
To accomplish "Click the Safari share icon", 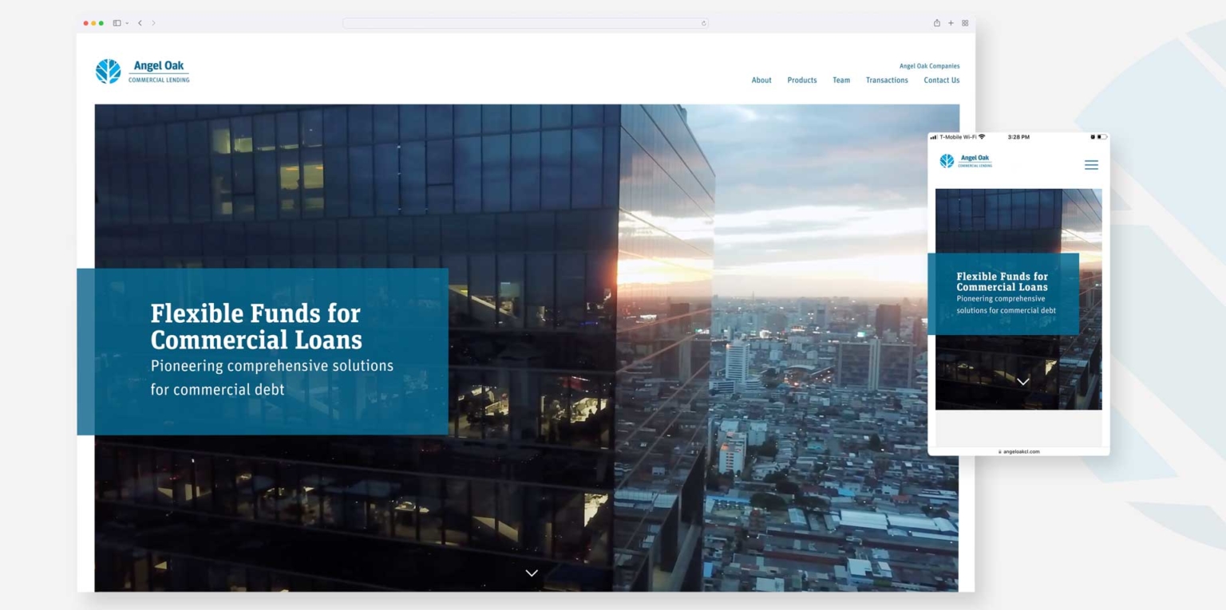I will coord(937,23).
